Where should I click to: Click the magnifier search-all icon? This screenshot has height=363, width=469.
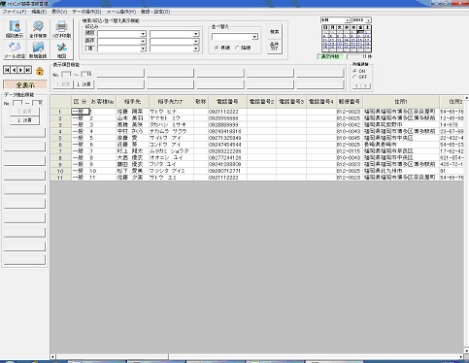coord(38,26)
